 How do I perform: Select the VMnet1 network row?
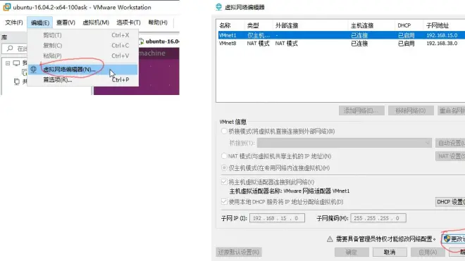(342, 35)
